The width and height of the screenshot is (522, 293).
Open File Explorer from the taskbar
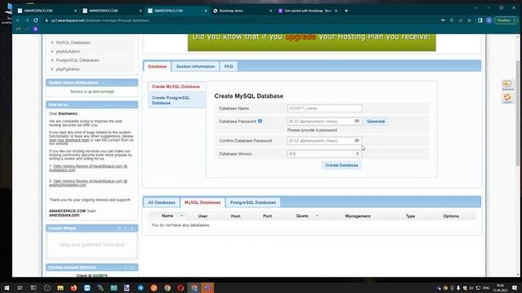tap(60, 287)
